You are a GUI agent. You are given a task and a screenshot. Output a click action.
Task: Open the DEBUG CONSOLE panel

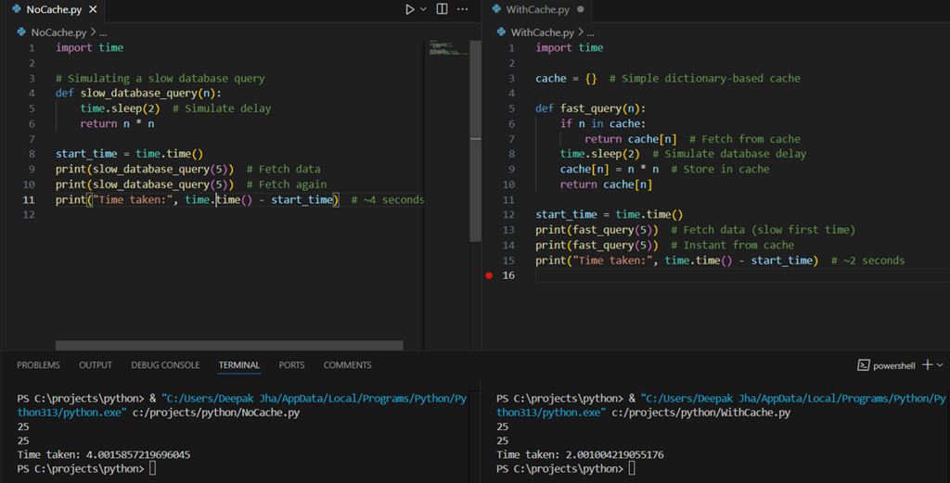[165, 365]
